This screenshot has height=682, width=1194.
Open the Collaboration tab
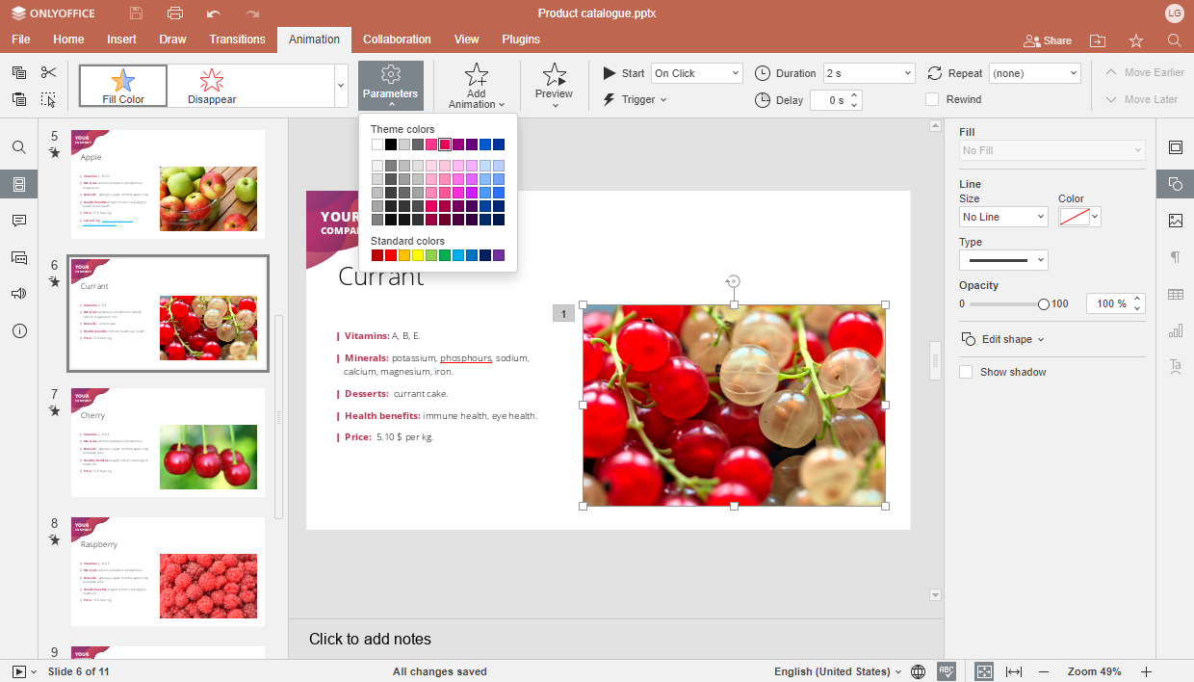(x=397, y=39)
